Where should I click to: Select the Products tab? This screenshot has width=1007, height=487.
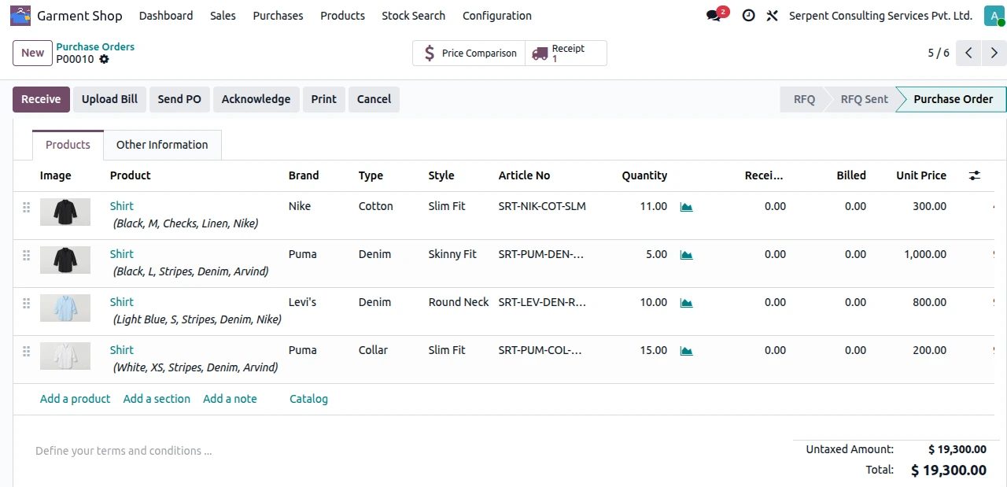click(68, 145)
